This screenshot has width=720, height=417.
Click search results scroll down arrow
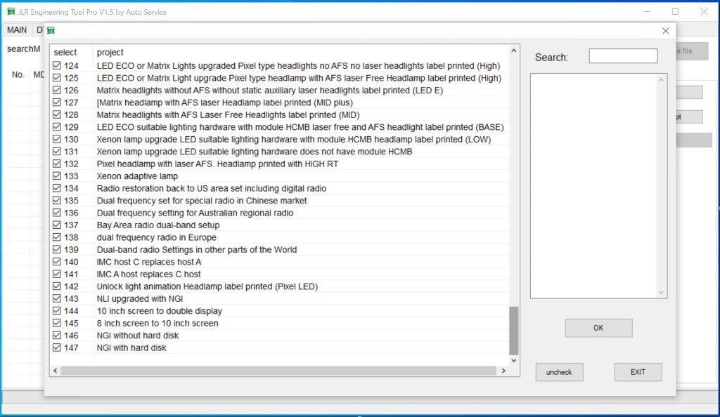coord(661,292)
